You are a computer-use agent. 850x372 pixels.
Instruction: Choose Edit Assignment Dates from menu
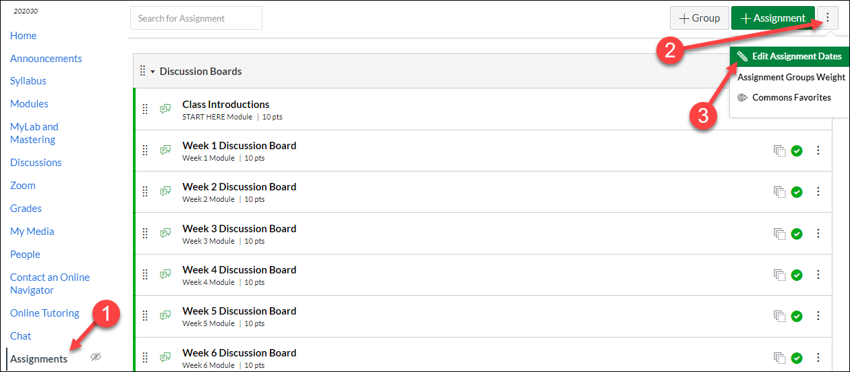pyautogui.click(x=790, y=56)
